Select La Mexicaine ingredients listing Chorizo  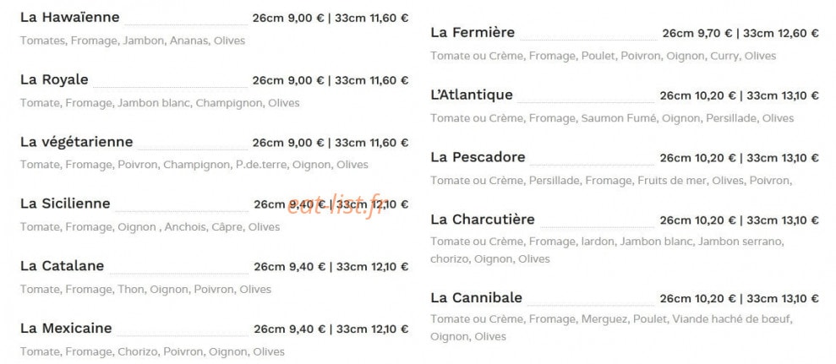pyautogui.click(x=152, y=351)
